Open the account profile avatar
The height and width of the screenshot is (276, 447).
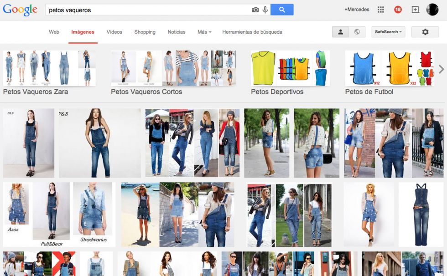click(x=432, y=10)
